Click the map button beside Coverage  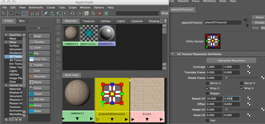pos(249,67)
